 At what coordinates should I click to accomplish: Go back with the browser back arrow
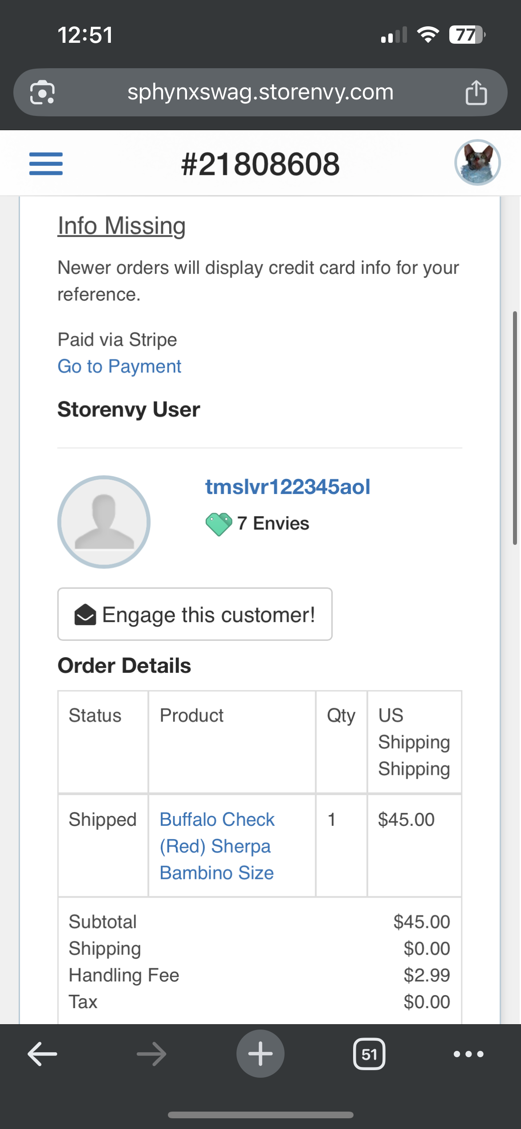[42, 1054]
